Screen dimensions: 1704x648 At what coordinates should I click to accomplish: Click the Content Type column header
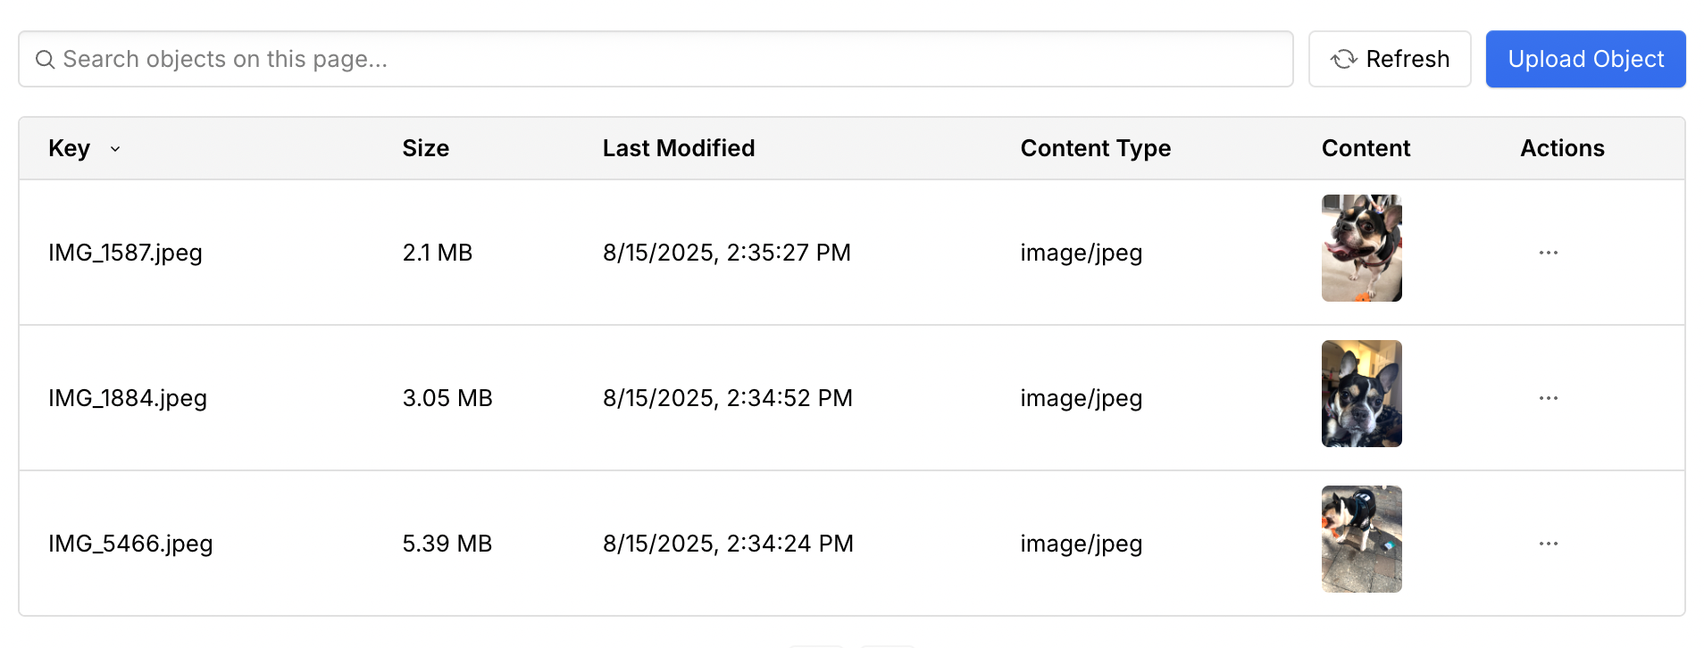click(x=1096, y=148)
